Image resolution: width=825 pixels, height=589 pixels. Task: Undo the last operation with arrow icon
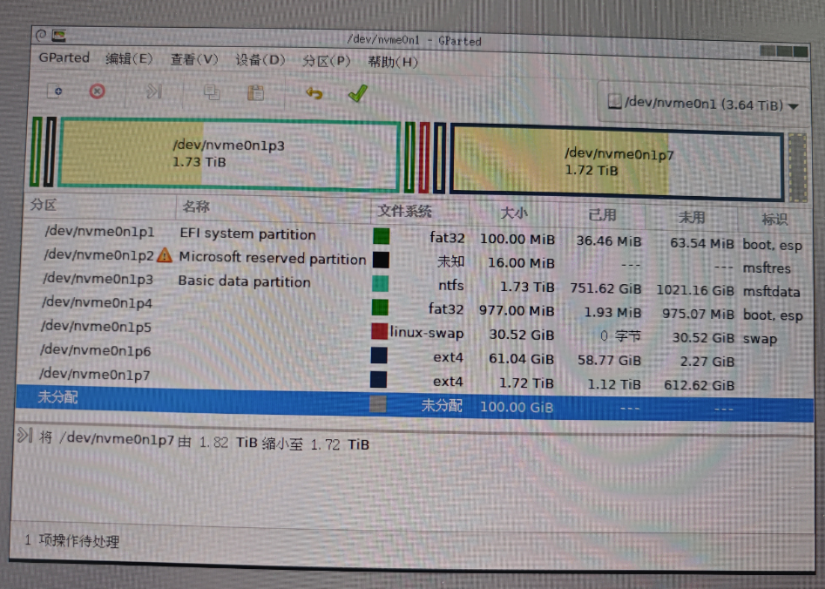pos(314,94)
